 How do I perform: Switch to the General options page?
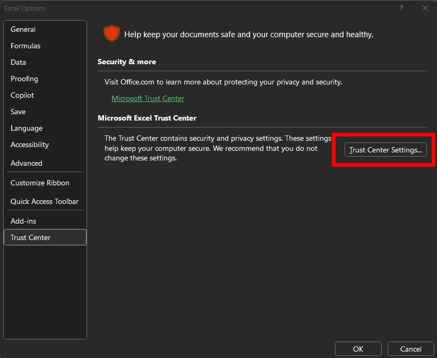click(23, 29)
